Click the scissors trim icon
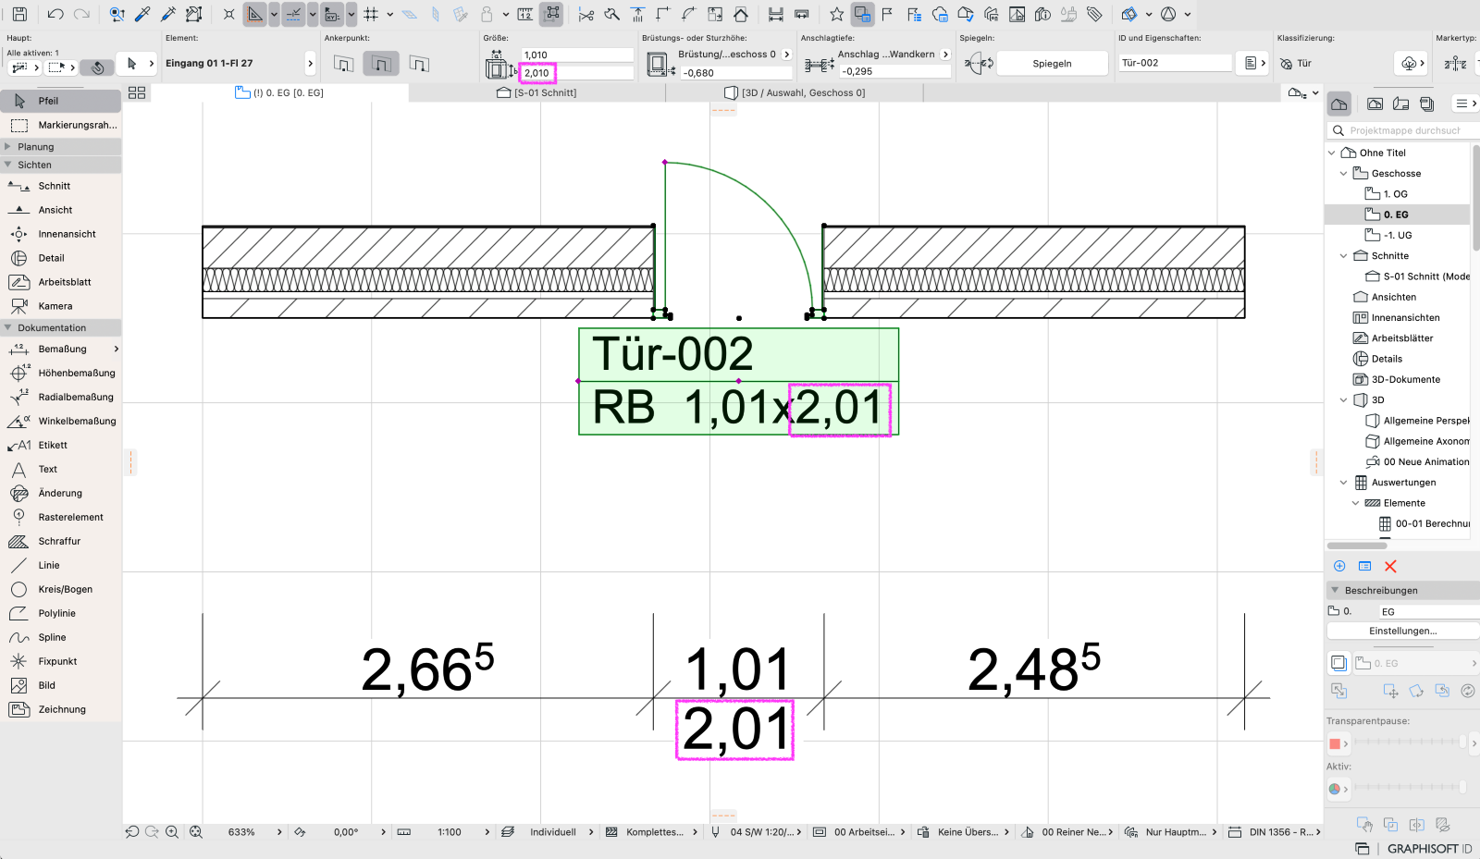1480x859 pixels. click(586, 14)
